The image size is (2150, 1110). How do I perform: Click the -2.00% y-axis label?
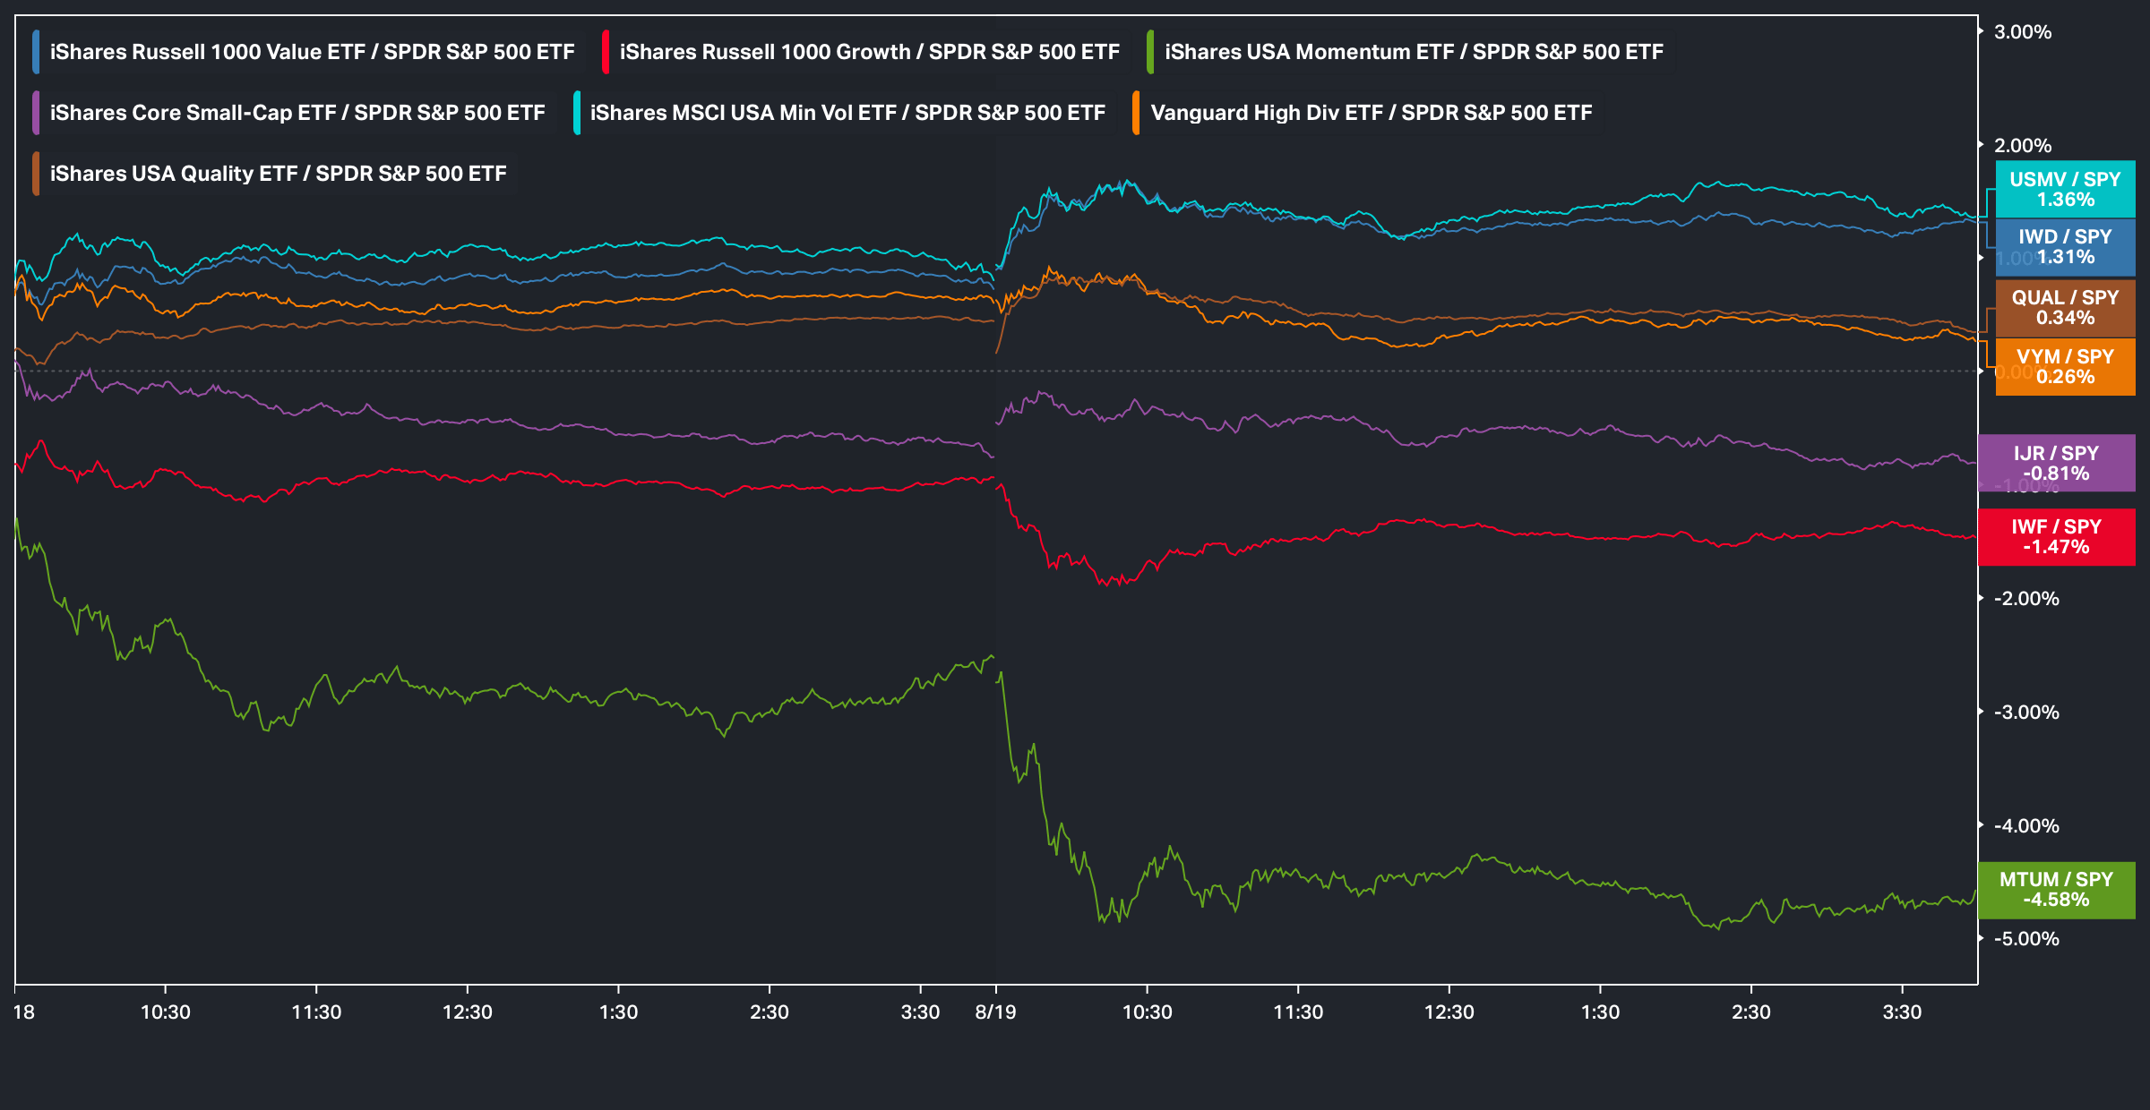coord(2026,599)
